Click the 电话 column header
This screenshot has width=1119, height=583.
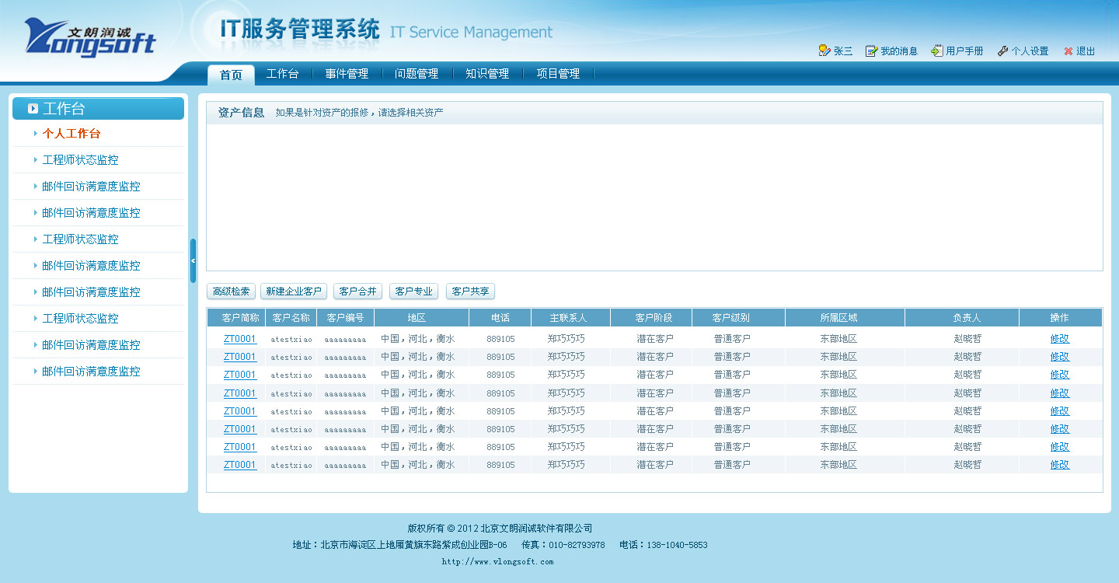[x=500, y=318]
